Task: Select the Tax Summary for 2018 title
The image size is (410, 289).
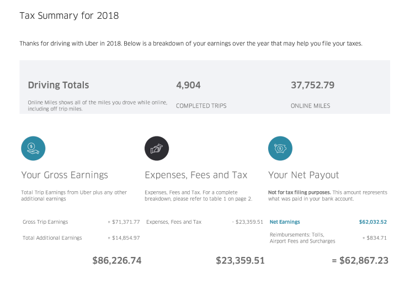Action: coord(70,15)
